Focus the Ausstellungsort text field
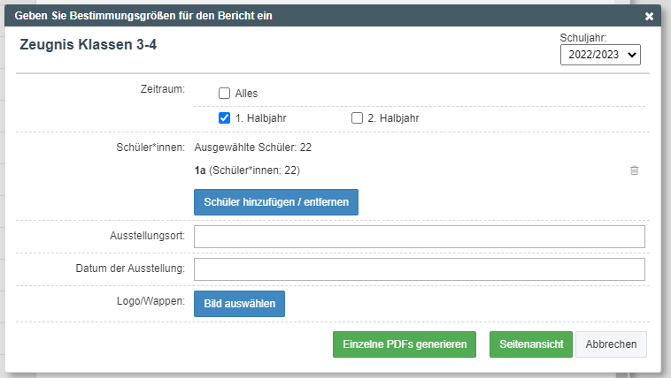 tap(420, 237)
